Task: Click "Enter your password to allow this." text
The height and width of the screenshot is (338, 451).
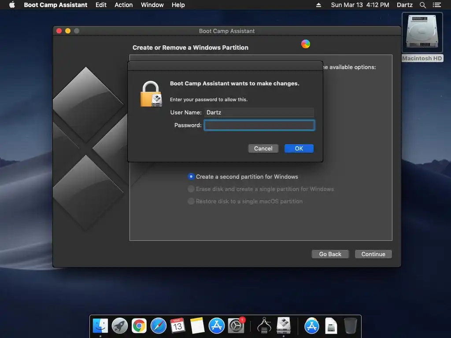Action: [209, 99]
